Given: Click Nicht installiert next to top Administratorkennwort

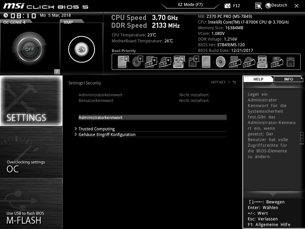Looking at the screenshot, I should (194, 95).
